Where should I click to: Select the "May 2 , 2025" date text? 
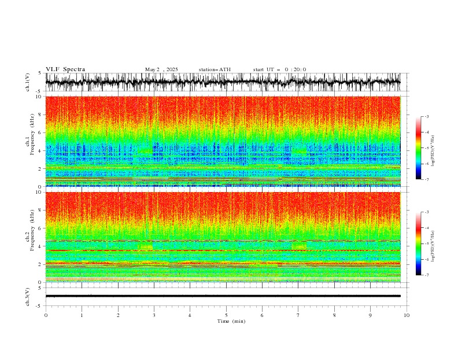[x=161, y=69]
